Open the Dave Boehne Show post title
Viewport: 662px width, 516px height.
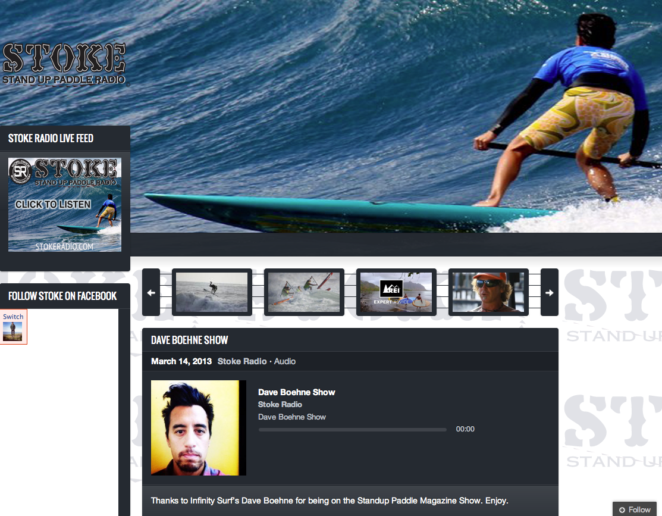click(190, 340)
